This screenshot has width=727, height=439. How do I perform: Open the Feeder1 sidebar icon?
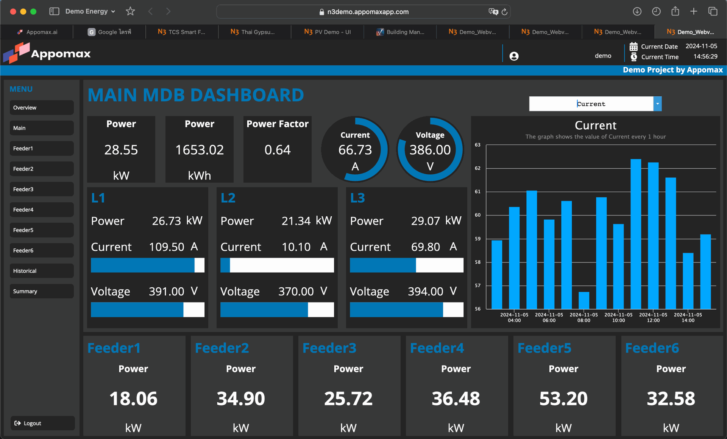click(42, 148)
